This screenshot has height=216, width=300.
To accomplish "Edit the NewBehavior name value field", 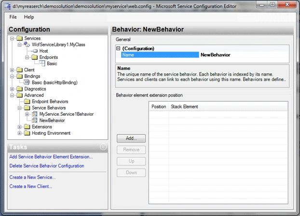I will click(244, 55).
